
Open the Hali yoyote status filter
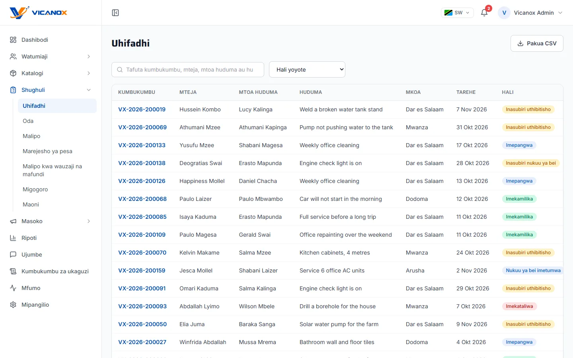307,70
